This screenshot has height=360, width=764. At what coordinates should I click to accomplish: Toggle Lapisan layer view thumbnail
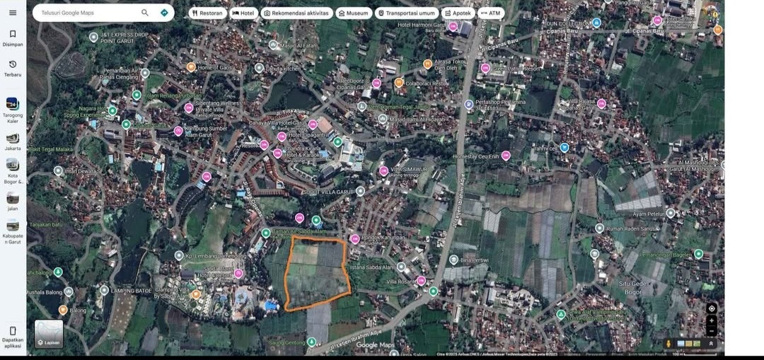pos(49,334)
